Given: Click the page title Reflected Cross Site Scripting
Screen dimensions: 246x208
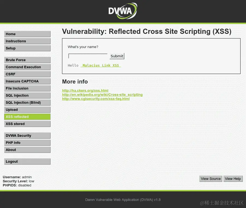Looking at the screenshot, I should coord(147,31).
